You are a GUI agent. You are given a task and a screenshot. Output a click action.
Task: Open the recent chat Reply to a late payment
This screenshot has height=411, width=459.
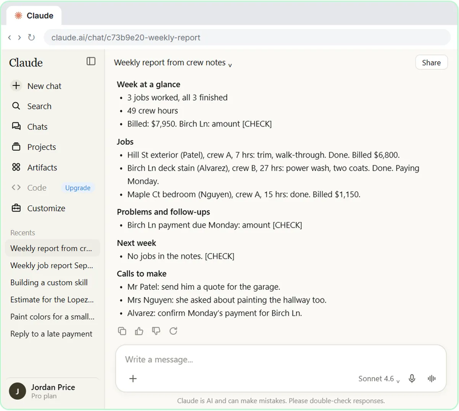(x=52, y=334)
